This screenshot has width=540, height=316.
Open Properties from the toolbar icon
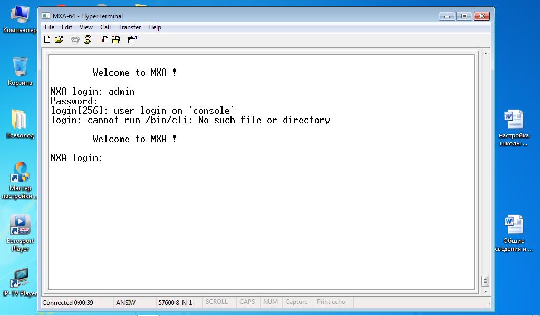132,39
